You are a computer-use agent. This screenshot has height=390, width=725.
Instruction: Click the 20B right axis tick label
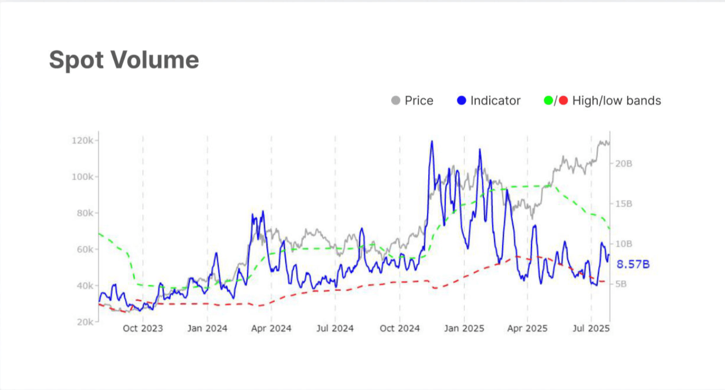(624, 164)
